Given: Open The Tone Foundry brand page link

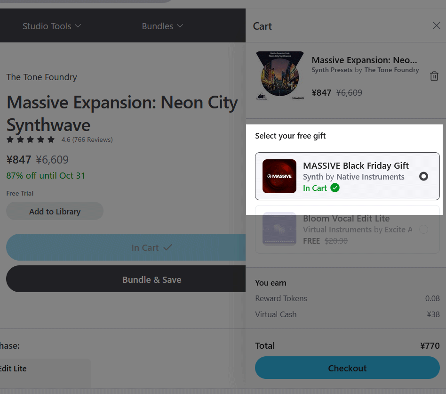Looking at the screenshot, I should 41,77.
